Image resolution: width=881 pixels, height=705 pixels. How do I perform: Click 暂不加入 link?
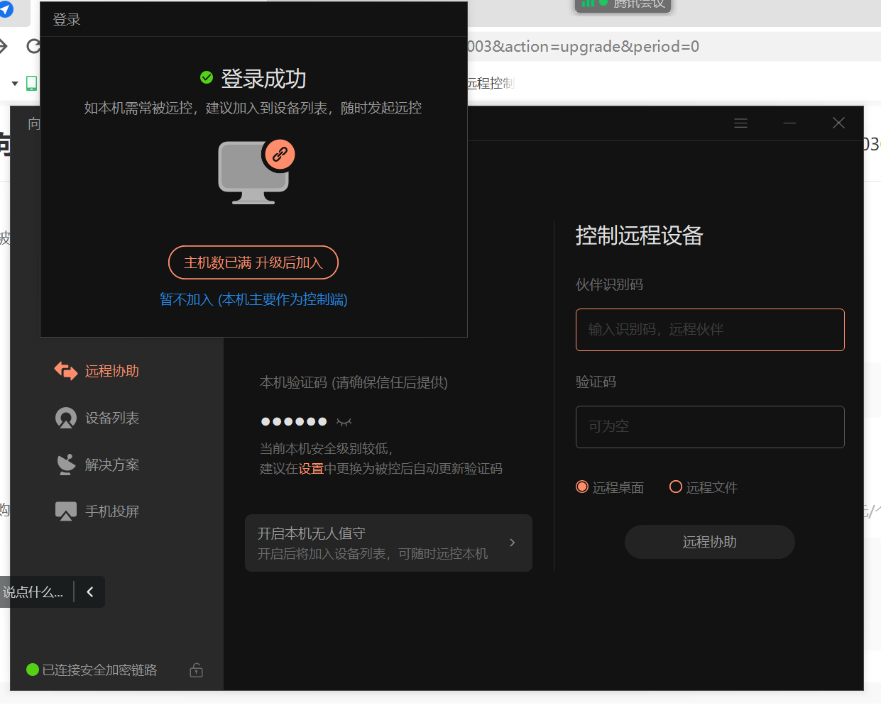tap(253, 299)
